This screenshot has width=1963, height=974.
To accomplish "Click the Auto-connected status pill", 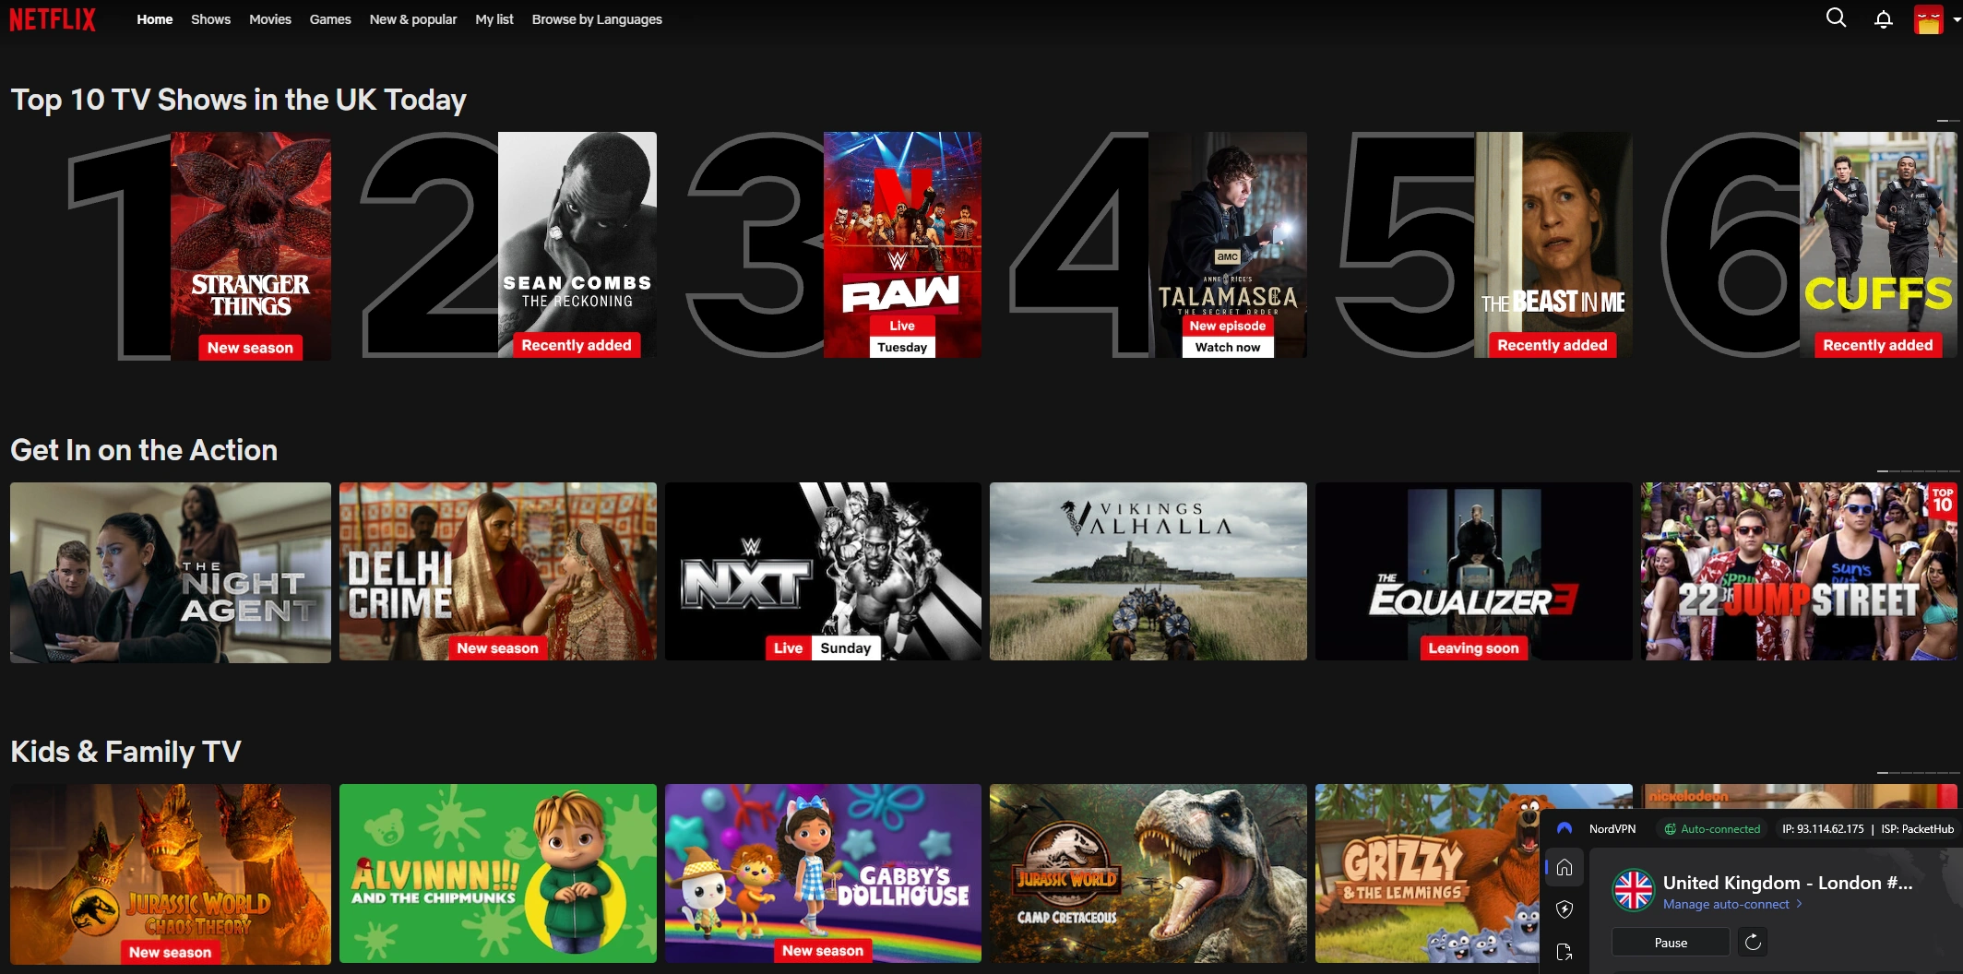I will 1712,829.
